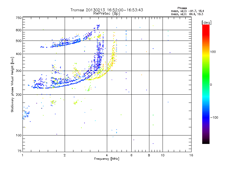Select the 'RwPretec (8p)' subtitle text
Viewport: 225px width, 169px height.
[107, 14]
